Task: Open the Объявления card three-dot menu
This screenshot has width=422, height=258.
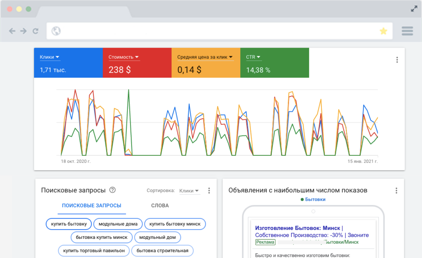Action: 396,191
